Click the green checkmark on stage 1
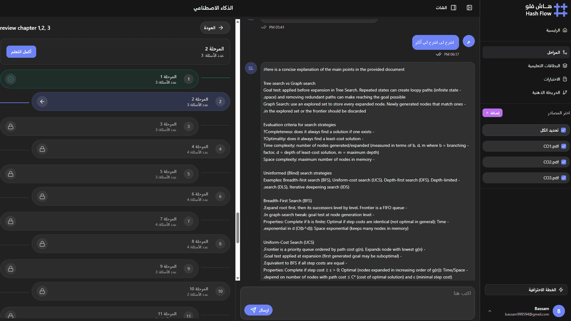Viewport: 571px width, 321px height. [11, 79]
